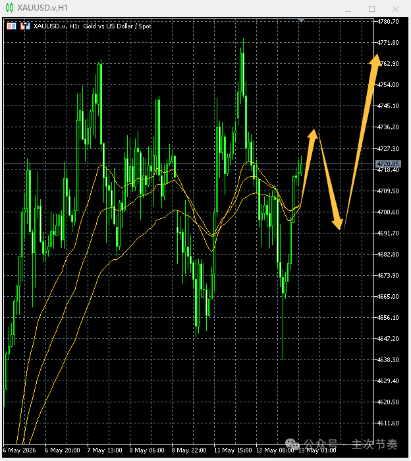Click the 4656.10 price scale label
This screenshot has width=411, height=461.
(x=388, y=317)
